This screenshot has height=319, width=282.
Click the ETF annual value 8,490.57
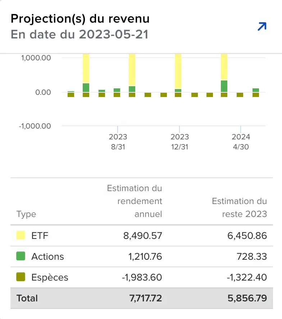pos(143,236)
